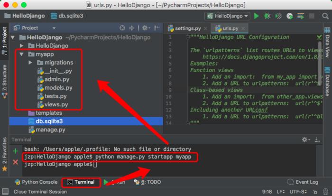The image size is (332, 196).
Task: Select __init__.py in myapp
Action: coord(55,71)
